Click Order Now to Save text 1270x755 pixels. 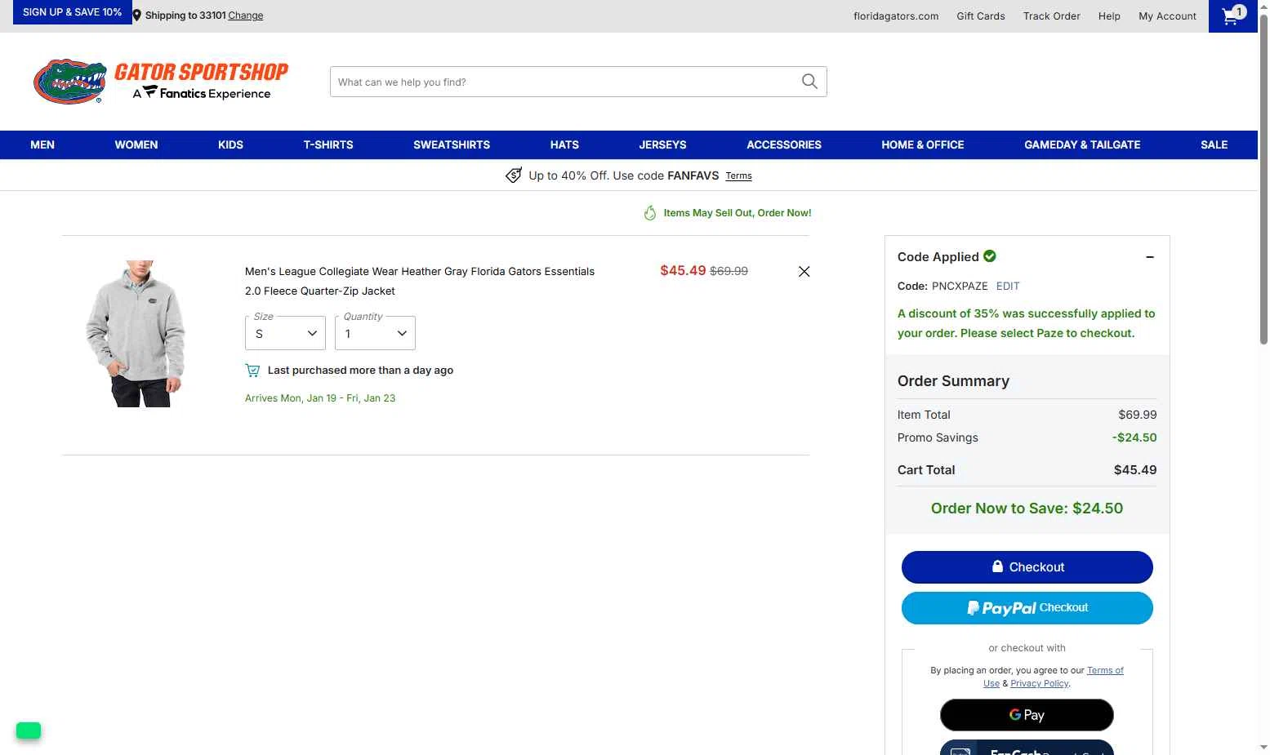[1027, 509]
